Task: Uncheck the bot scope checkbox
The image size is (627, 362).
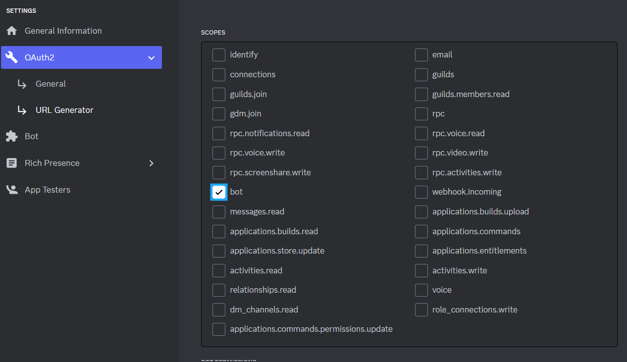Action: point(219,192)
